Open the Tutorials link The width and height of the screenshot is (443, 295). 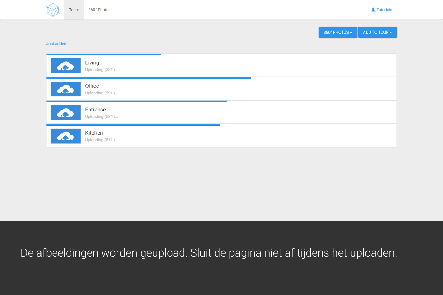click(384, 10)
